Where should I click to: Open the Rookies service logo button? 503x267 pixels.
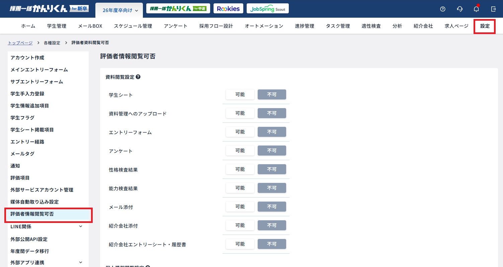tap(228, 9)
